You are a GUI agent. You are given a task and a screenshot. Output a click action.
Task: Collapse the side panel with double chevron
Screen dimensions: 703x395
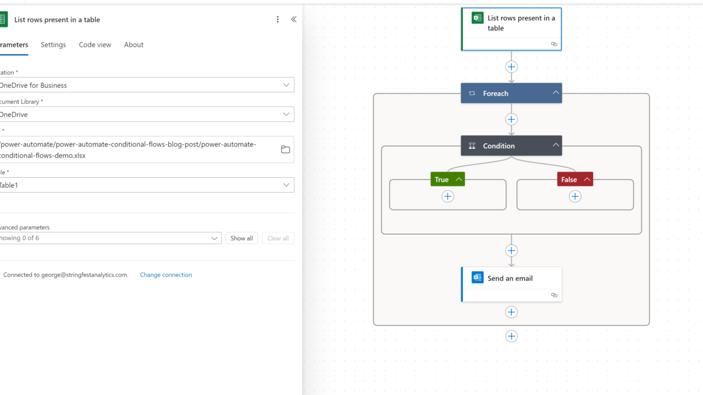click(294, 19)
